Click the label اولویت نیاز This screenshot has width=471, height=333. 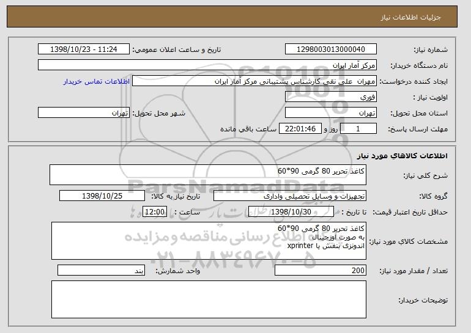click(x=431, y=98)
